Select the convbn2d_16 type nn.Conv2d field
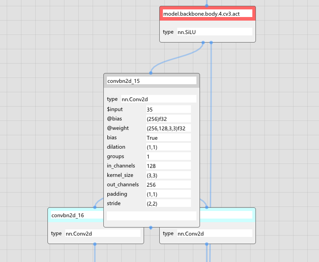The width and height of the screenshot is (319, 262). coord(103,233)
